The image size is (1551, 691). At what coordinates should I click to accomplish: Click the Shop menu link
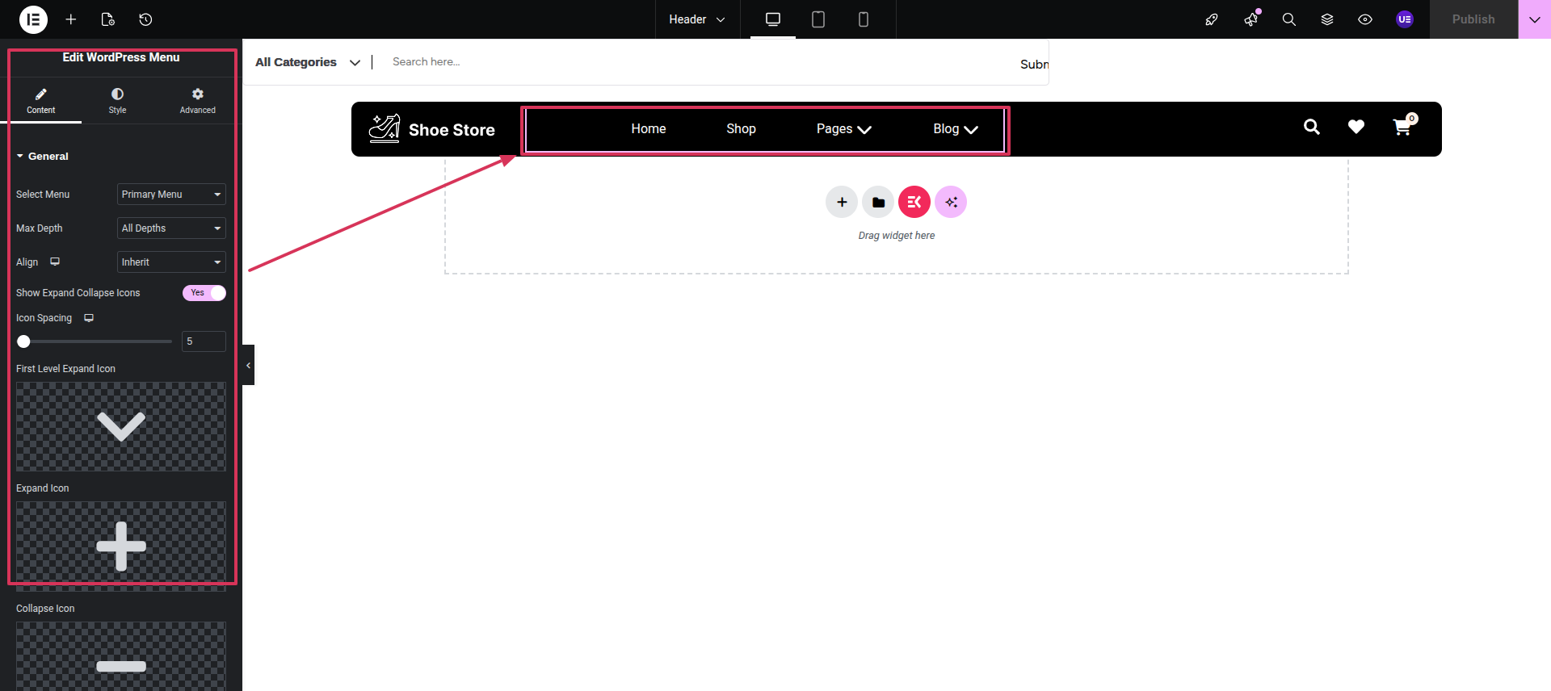pos(741,129)
